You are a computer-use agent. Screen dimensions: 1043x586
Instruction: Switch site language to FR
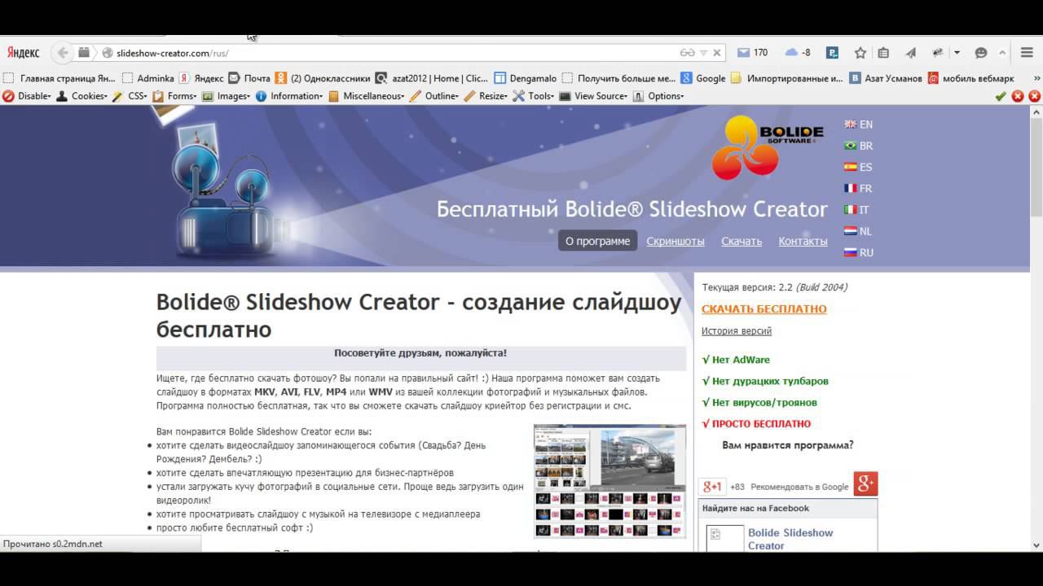click(858, 188)
